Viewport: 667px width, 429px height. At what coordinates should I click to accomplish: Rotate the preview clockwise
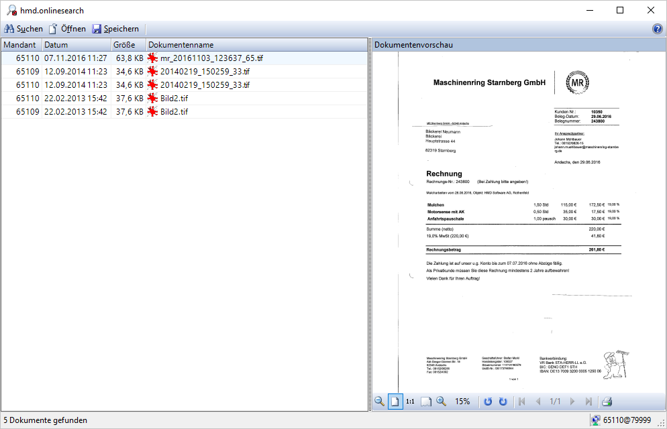tap(503, 402)
